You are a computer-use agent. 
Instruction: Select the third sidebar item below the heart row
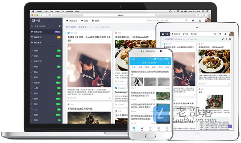[x=46, y=42]
